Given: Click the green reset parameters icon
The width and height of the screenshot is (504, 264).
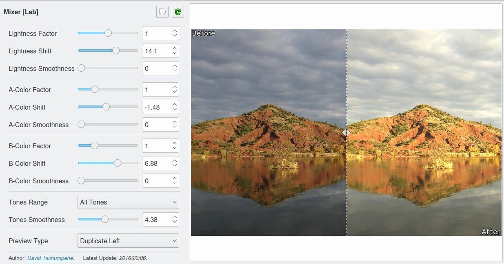Looking at the screenshot, I should [178, 12].
